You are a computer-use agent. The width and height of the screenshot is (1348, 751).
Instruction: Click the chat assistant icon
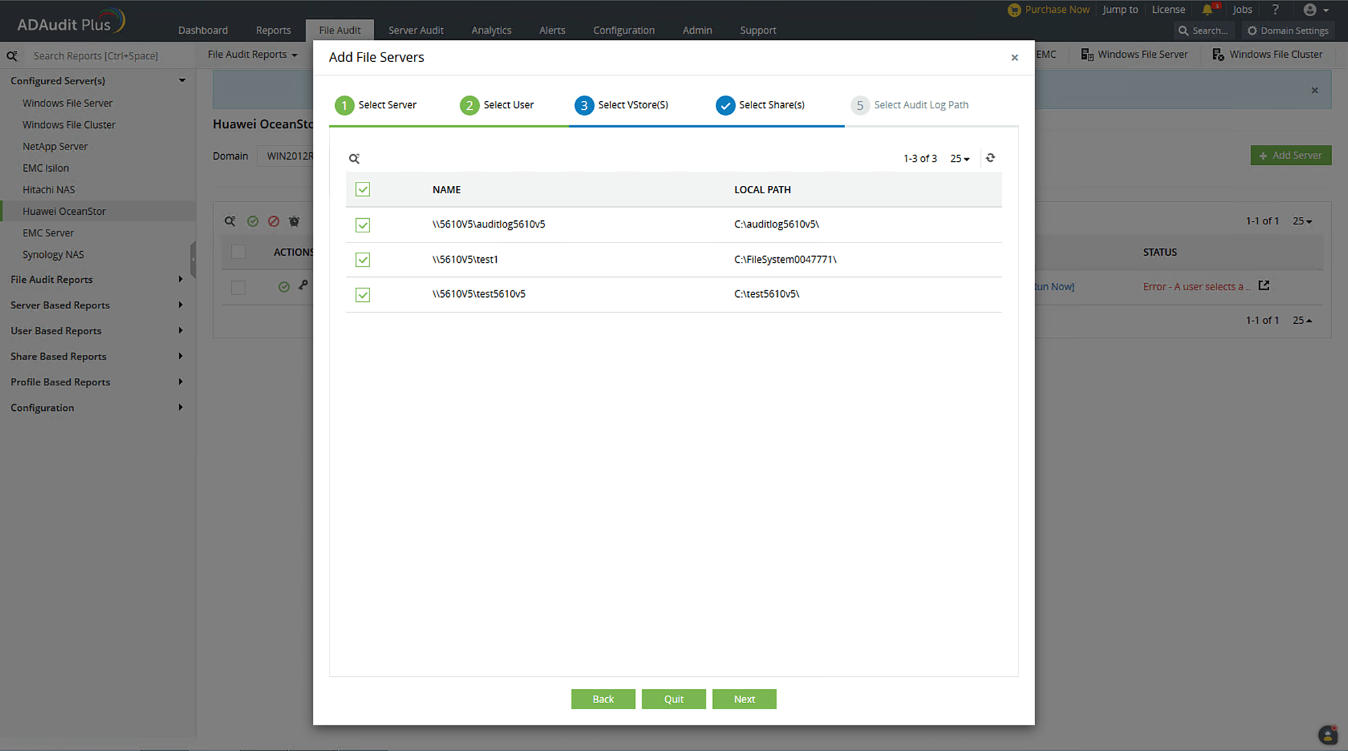1327,735
